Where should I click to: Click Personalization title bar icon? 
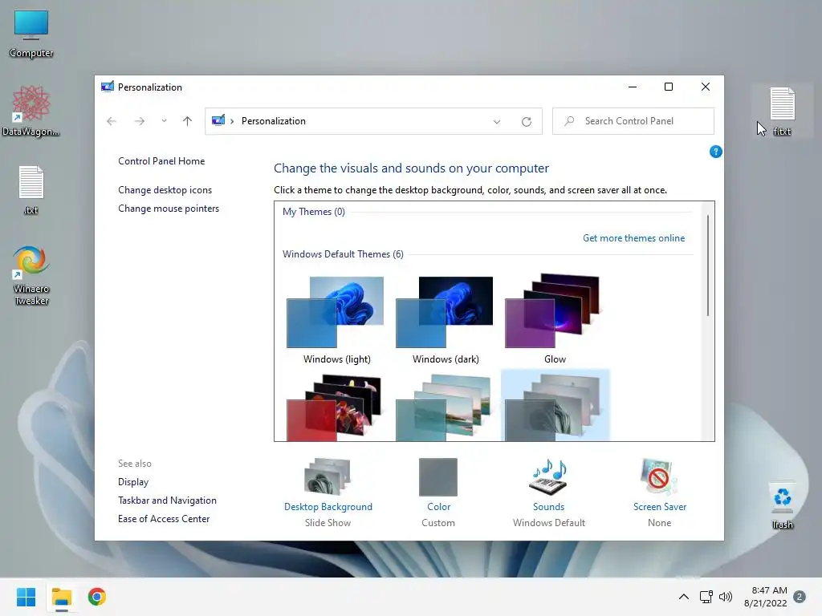coord(108,87)
